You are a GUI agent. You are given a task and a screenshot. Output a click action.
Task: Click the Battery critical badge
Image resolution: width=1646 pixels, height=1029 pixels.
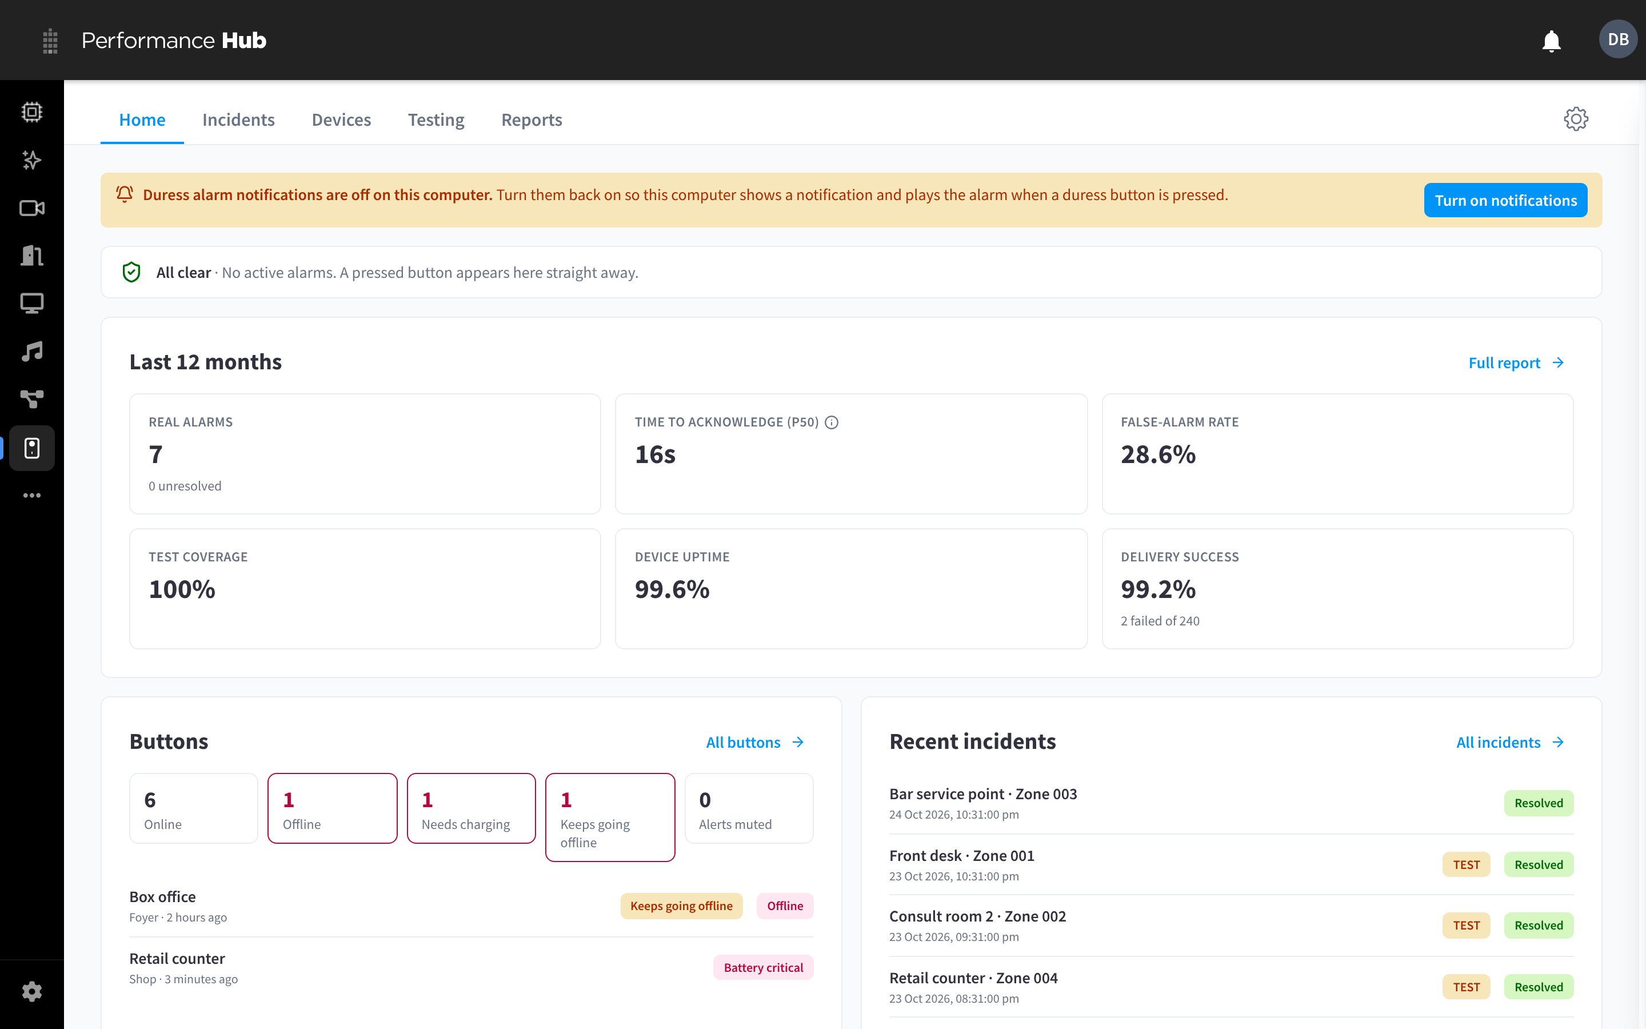click(763, 968)
